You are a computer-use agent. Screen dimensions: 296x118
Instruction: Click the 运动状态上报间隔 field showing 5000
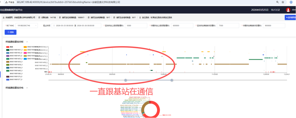pos(135,25)
